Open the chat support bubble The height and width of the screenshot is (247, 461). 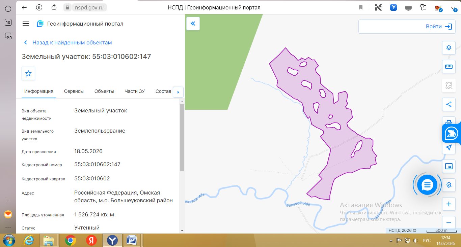click(x=427, y=185)
